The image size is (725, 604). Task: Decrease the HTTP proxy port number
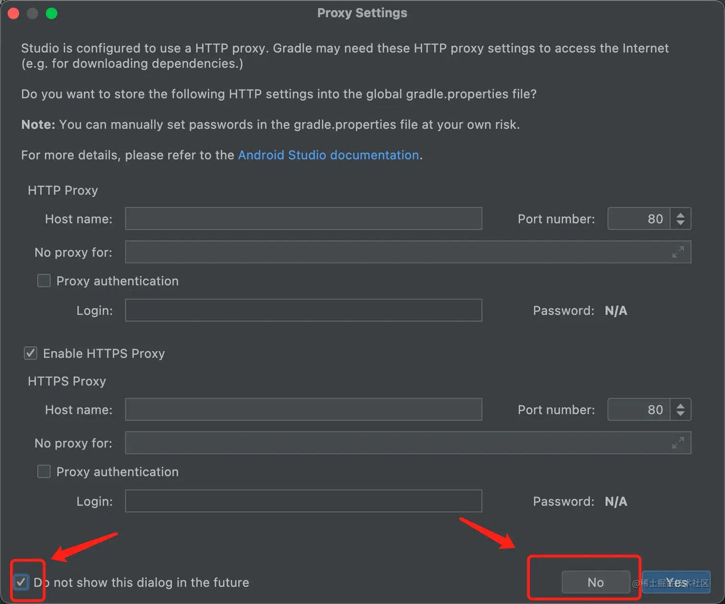680,222
